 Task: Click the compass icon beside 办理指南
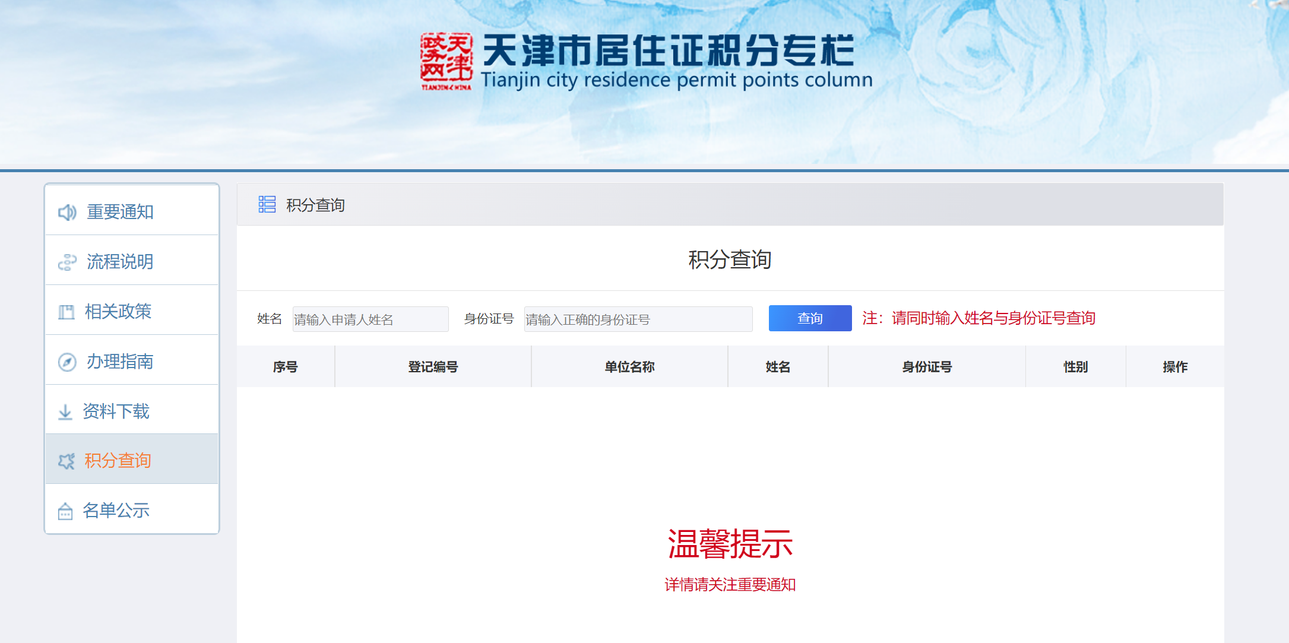(x=67, y=362)
